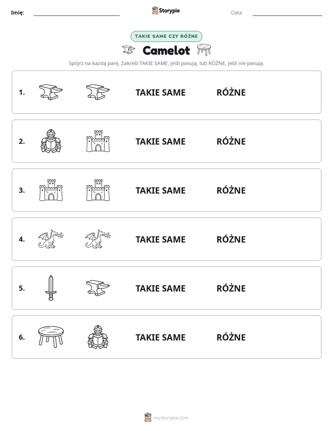This screenshot has height=431, width=333.
Task: Click the first anvil picture in row 1
Action: click(x=51, y=92)
